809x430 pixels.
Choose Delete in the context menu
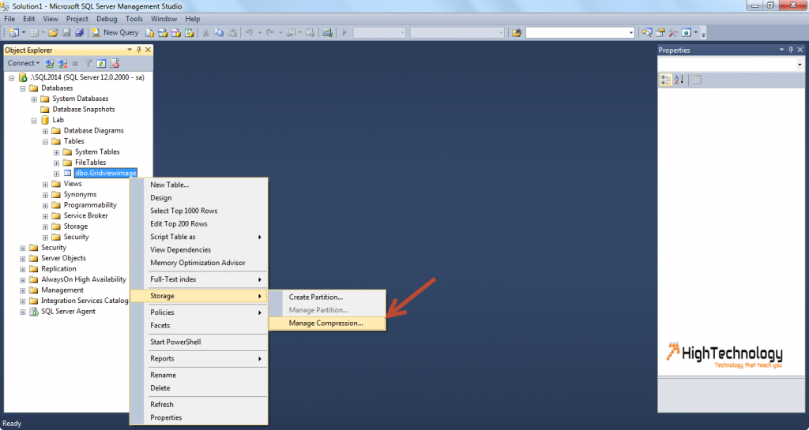[198, 387]
